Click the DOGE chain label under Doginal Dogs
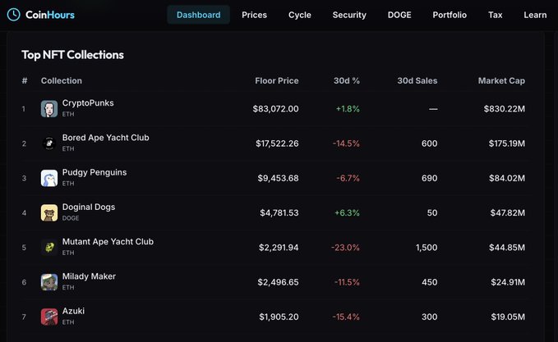Image resolution: width=558 pixels, height=342 pixels. pyautogui.click(x=71, y=218)
